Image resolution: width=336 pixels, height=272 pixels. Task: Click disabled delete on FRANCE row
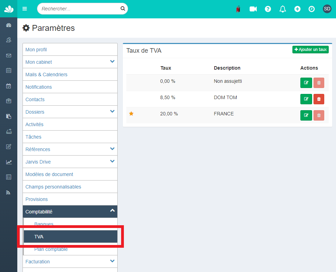click(319, 115)
